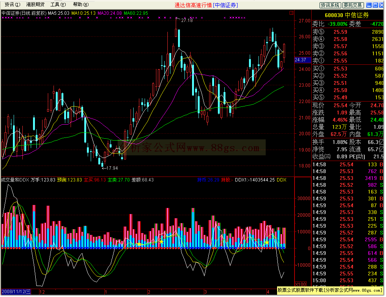
Task: Click the yellow star marker near month 2
Action: (161, 242)
